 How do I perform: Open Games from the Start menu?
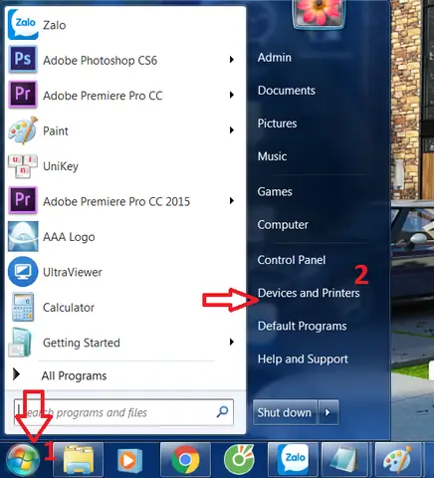tap(275, 191)
